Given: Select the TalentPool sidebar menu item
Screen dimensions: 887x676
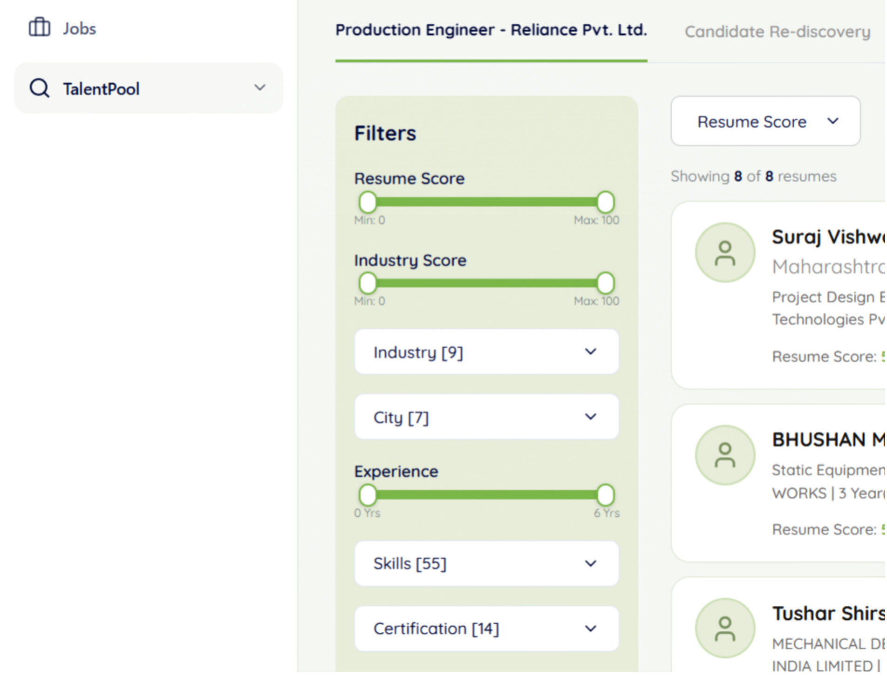Looking at the screenshot, I should pyautogui.click(x=101, y=88).
